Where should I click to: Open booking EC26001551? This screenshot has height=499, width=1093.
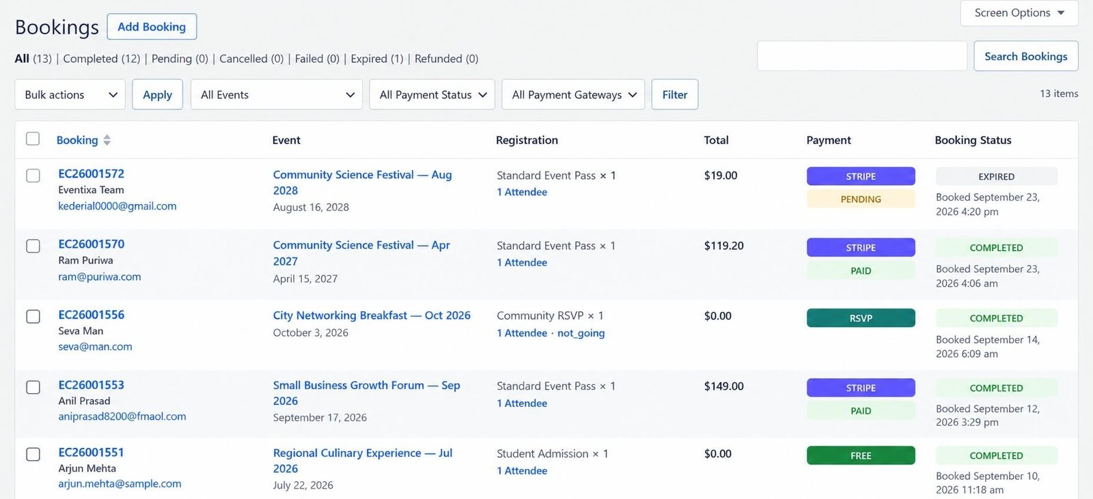click(91, 453)
